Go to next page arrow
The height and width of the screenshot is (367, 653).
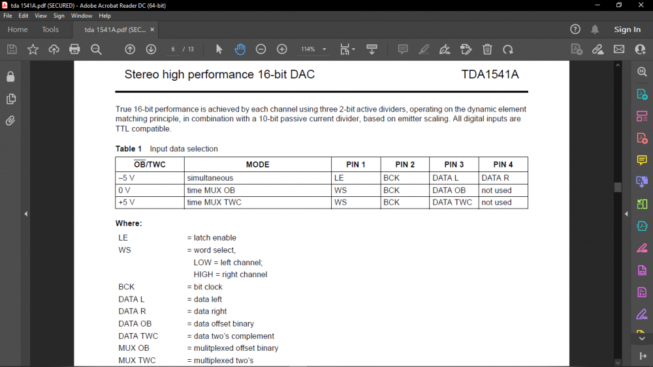click(x=151, y=50)
